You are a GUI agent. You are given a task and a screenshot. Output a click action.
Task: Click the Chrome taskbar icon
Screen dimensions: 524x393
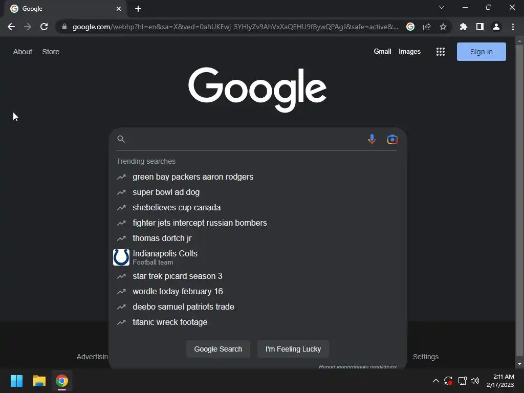point(62,381)
